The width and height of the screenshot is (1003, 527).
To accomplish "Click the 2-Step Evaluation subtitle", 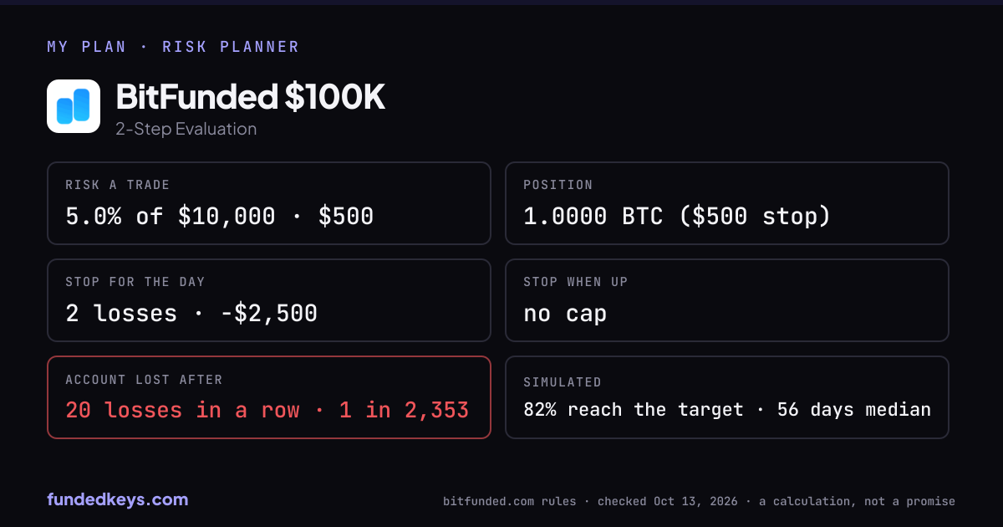I will pos(186,129).
